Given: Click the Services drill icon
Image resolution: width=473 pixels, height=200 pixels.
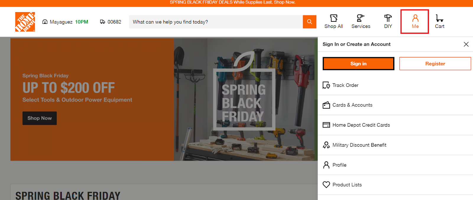Looking at the screenshot, I should pos(361,18).
